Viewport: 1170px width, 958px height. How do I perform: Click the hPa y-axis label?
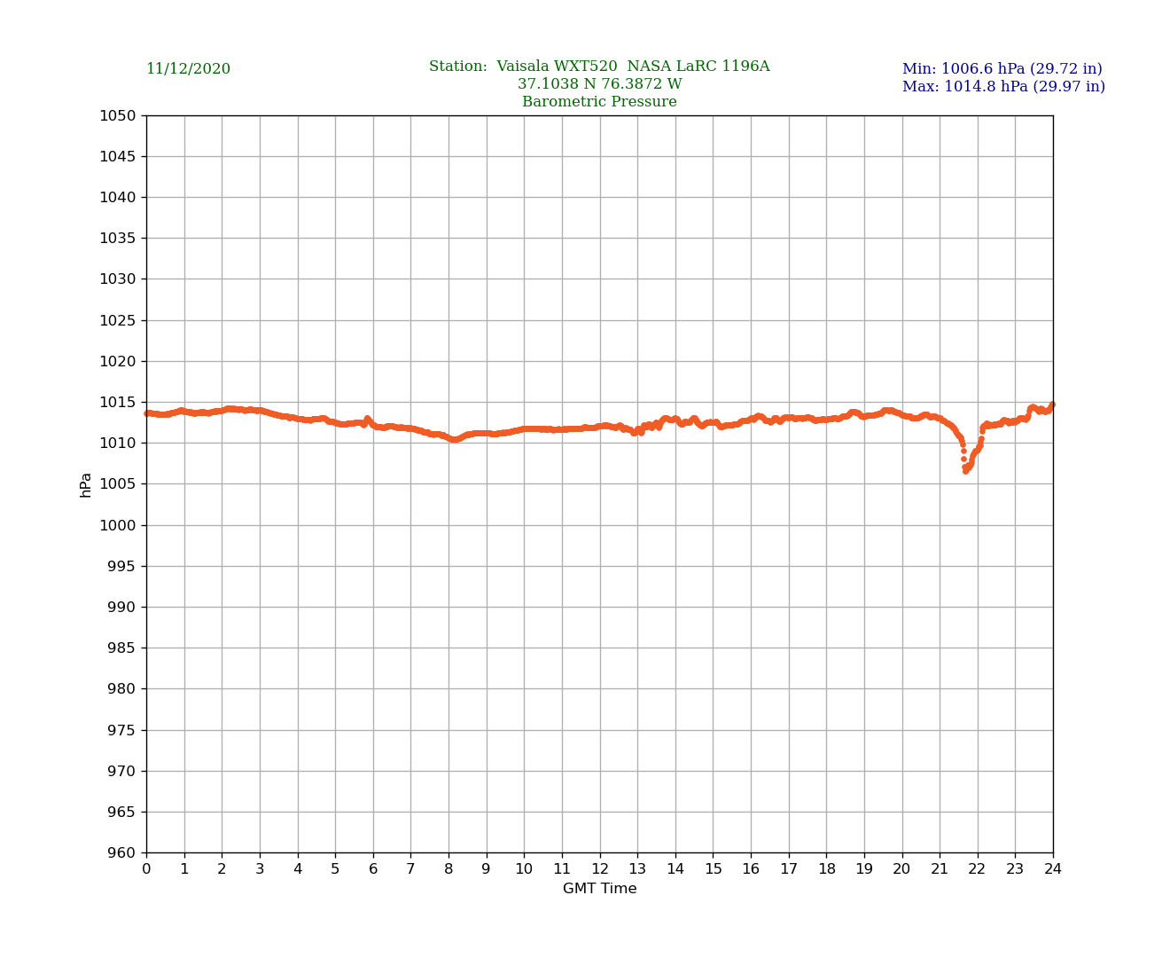[86, 484]
